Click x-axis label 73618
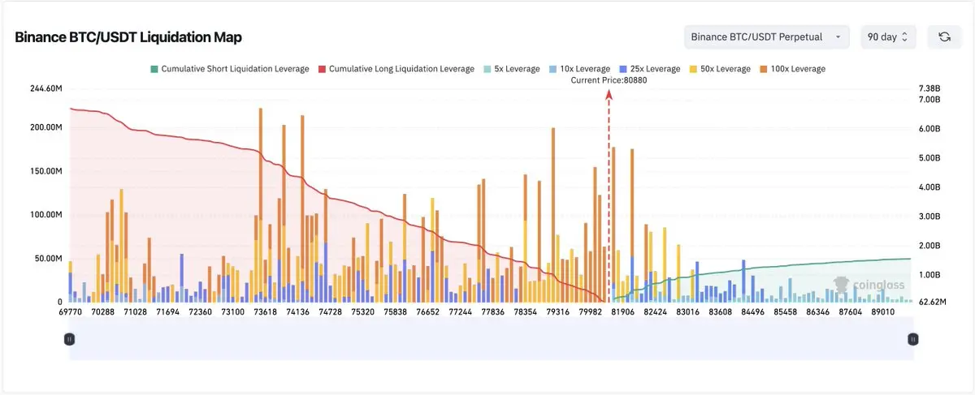The height and width of the screenshot is (395, 975). pyautogui.click(x=266, y=311)
